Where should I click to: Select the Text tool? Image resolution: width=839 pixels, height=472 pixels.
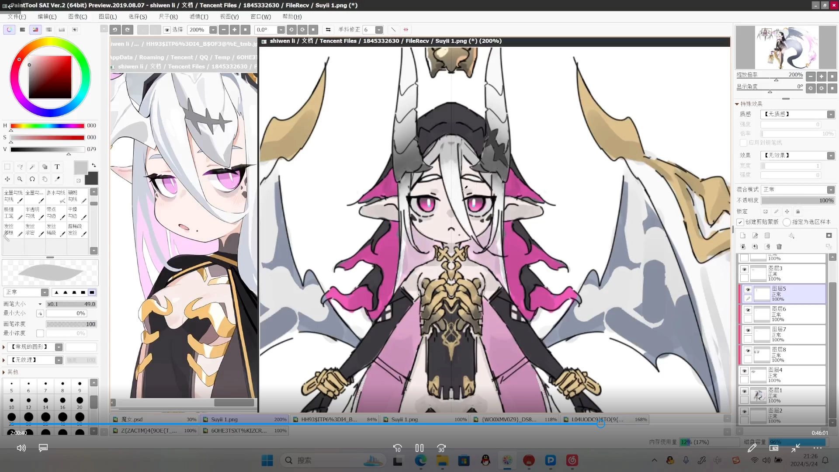coord(57,167)
